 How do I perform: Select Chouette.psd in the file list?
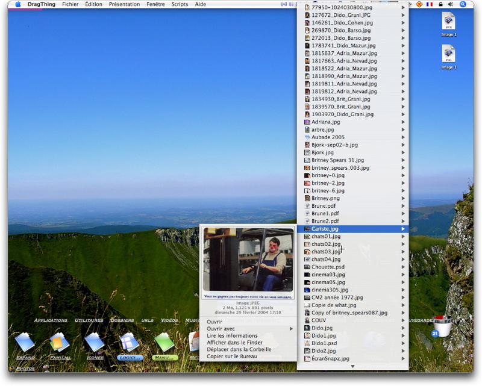[x=328, y=267]
